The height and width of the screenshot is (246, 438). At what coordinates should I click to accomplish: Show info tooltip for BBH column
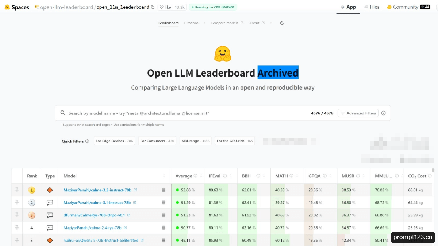(258, 176)
